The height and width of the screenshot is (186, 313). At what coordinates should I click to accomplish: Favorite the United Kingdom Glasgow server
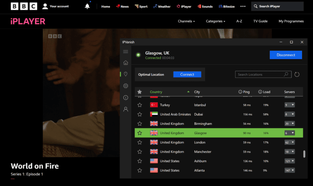(x=139, y=133)
